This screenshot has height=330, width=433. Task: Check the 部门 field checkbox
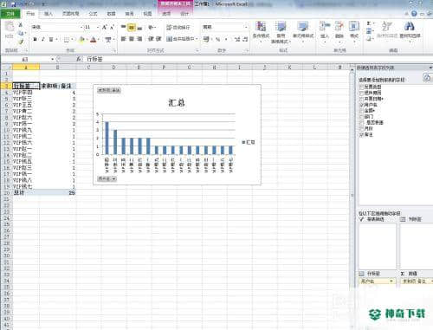tap(361, 117)
